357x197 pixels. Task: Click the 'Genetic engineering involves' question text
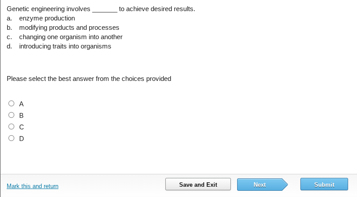(48, 9)
